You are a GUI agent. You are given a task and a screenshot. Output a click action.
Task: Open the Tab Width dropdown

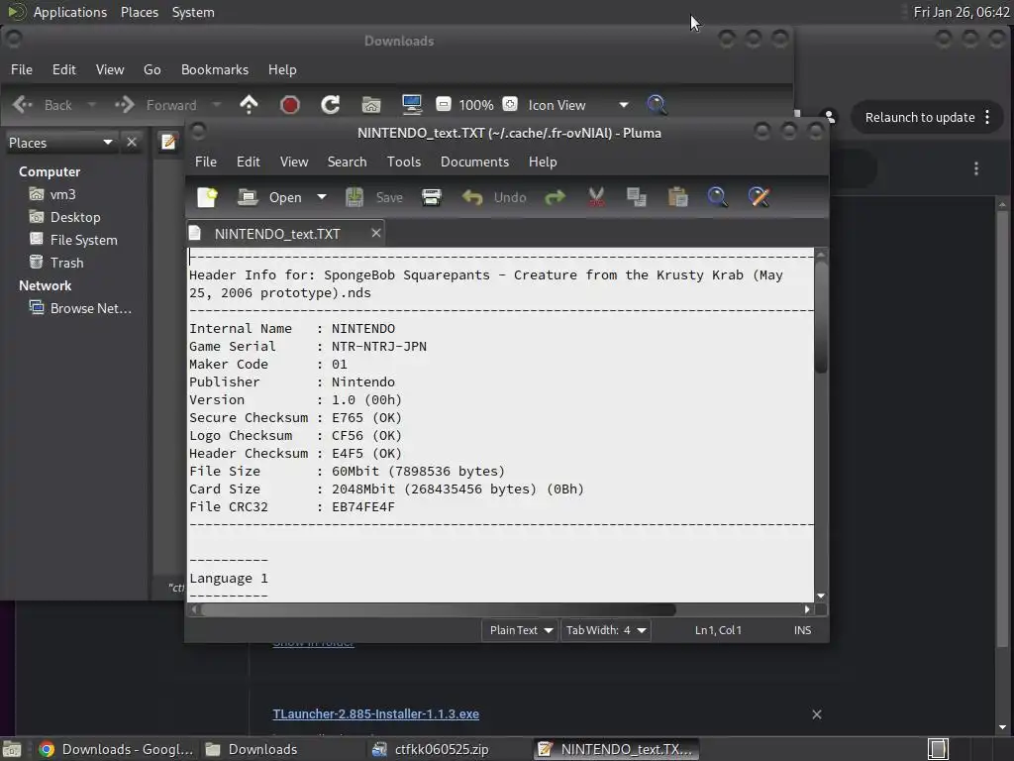tap(605, 630)
